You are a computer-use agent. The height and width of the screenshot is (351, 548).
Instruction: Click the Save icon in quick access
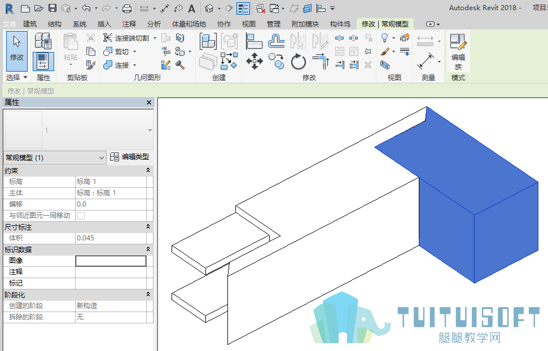[x=52, y=8]
